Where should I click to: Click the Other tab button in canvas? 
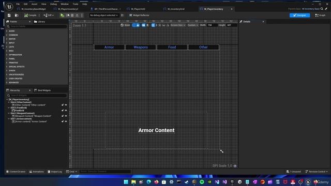[x=203, y=47]
